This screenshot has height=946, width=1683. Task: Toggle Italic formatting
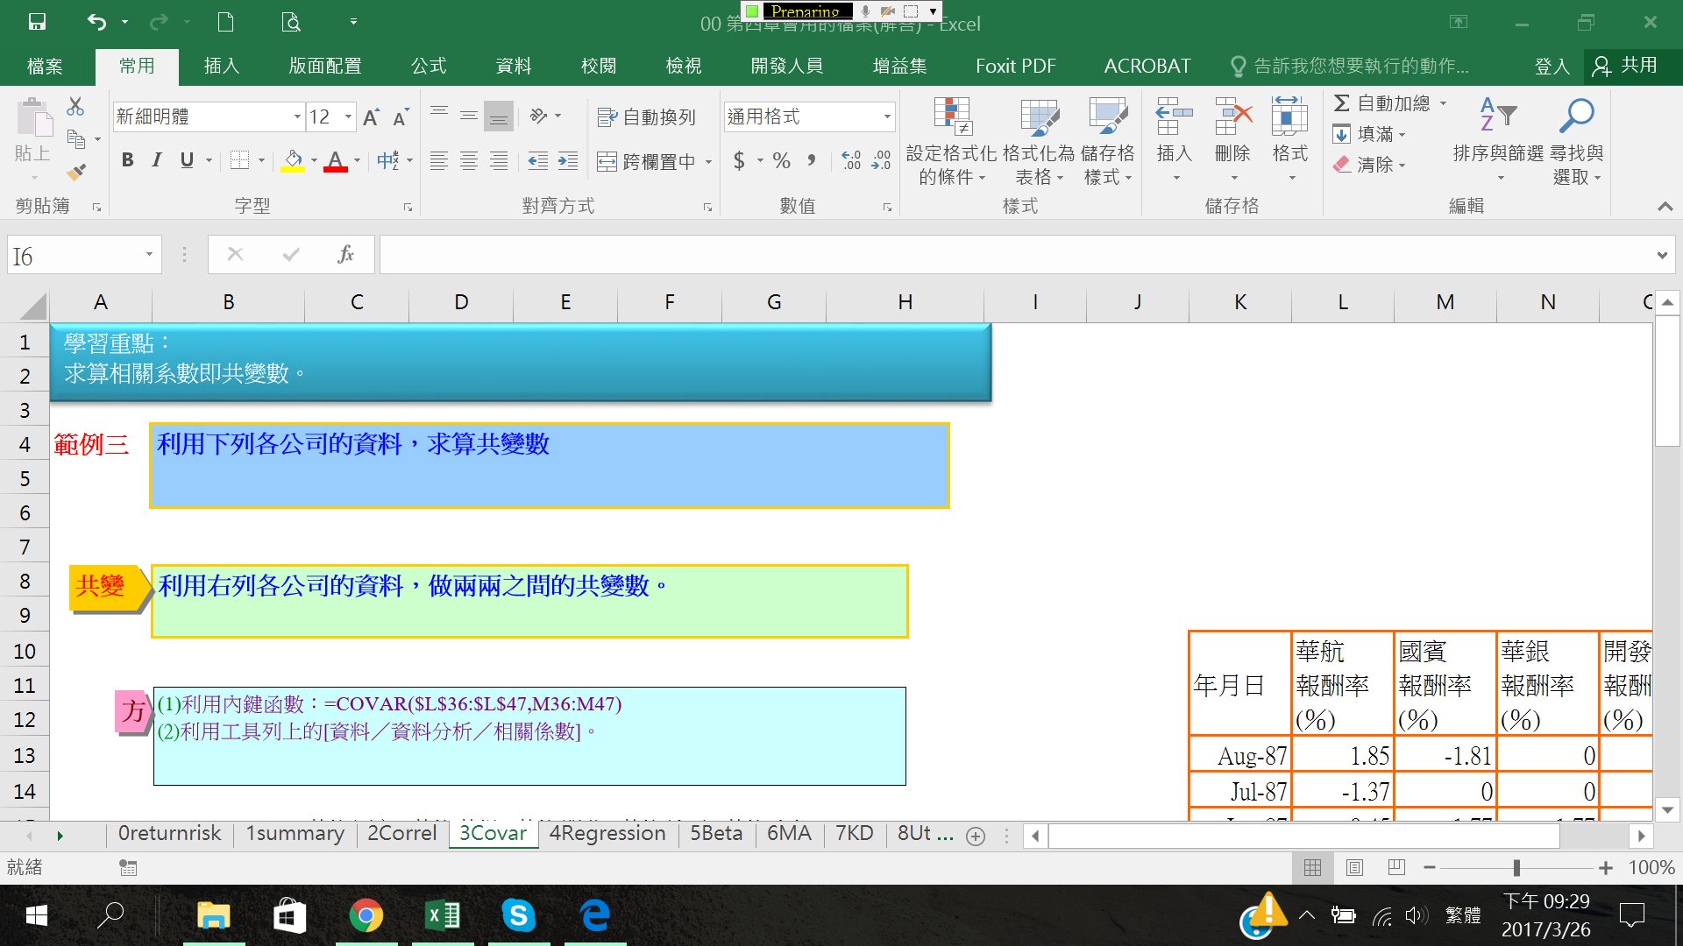[157, 159]
